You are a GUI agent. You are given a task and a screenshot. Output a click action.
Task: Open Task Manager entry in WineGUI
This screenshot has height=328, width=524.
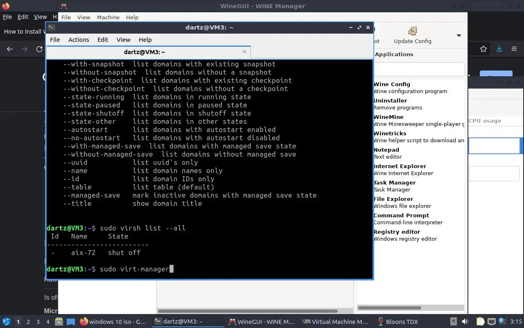point(419,186)
